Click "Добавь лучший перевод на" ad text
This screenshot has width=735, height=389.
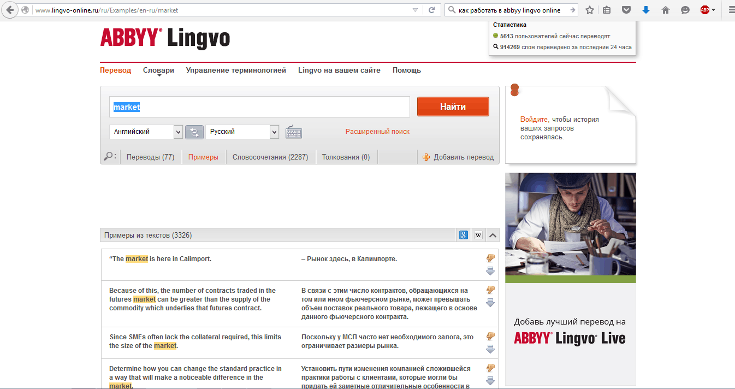click(570, 322)
